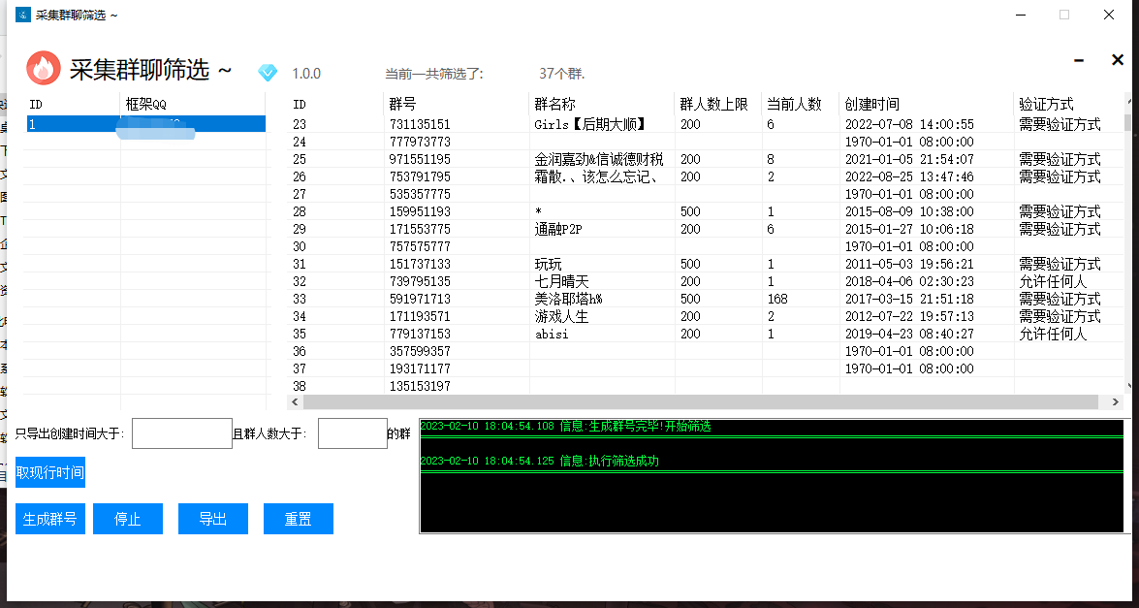Select group number 731135151
1139x608 pixels.
pos(420,124)
